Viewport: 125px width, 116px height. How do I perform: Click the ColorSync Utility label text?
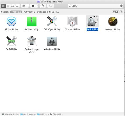point(52,29)
